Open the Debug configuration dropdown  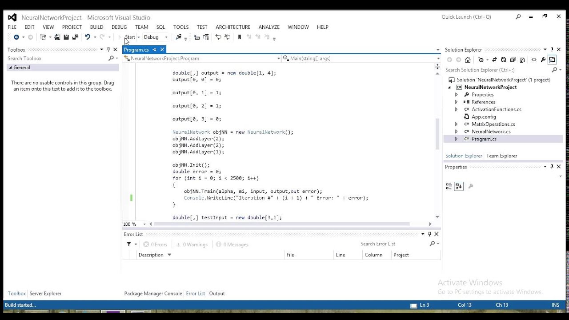pos(166,37)
